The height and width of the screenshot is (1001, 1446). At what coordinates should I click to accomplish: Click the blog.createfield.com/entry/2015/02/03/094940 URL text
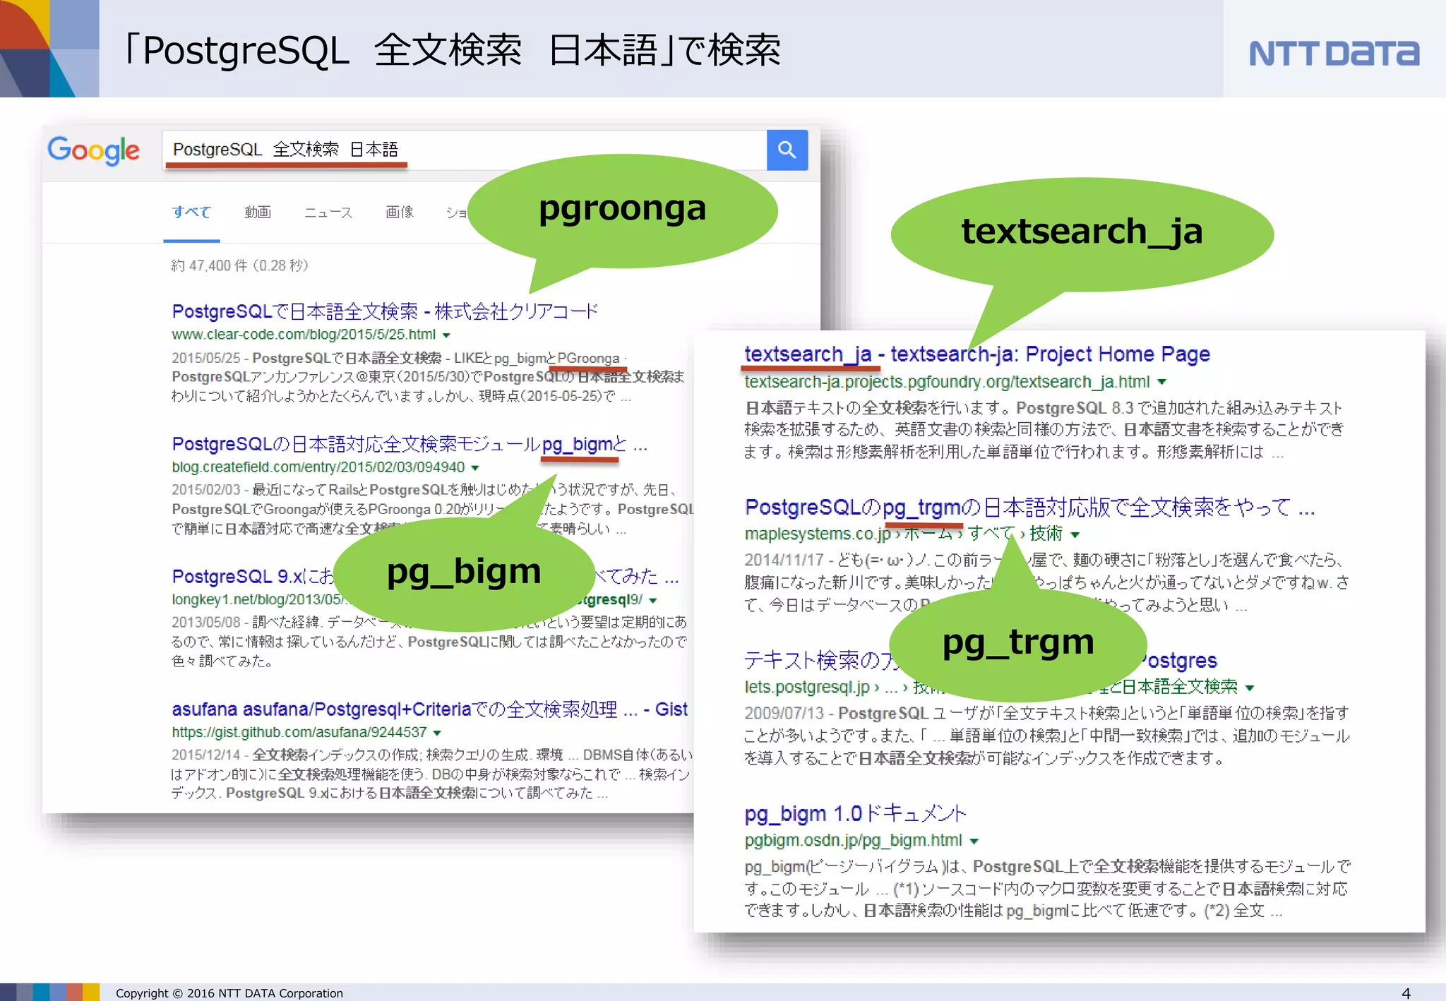[318, 467]
